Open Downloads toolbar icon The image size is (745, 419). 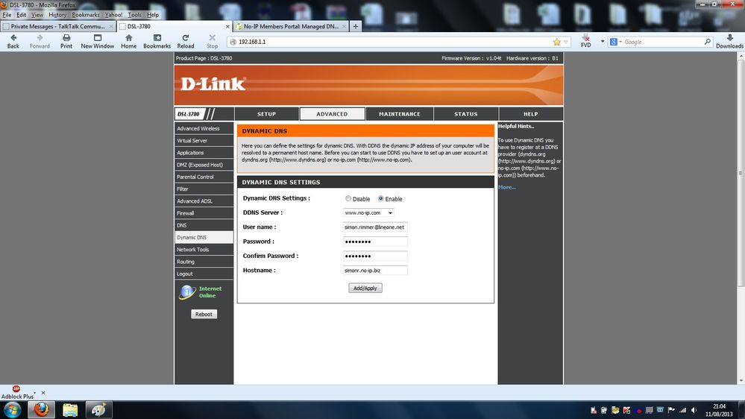(729, 38)
